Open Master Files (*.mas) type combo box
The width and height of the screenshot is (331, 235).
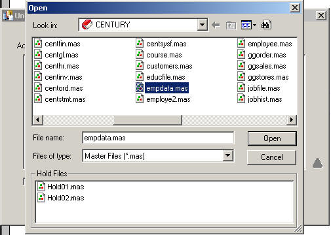click(158, 156)
